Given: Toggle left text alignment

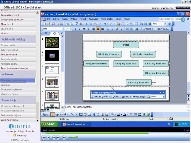Looking at the screenshot, I should click(93, 29).
